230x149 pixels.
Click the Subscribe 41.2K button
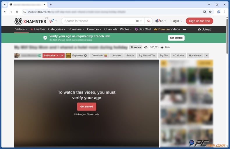coord(53,56)
